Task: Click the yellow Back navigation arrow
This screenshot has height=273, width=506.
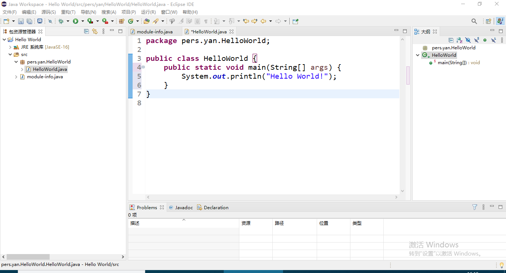Action: (263, 22)
